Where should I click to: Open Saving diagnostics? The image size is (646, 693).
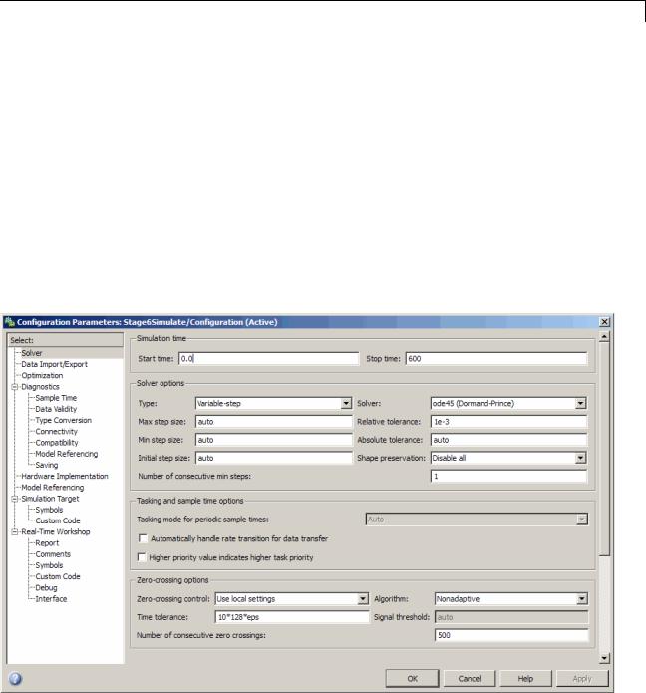tap(47, 465)
